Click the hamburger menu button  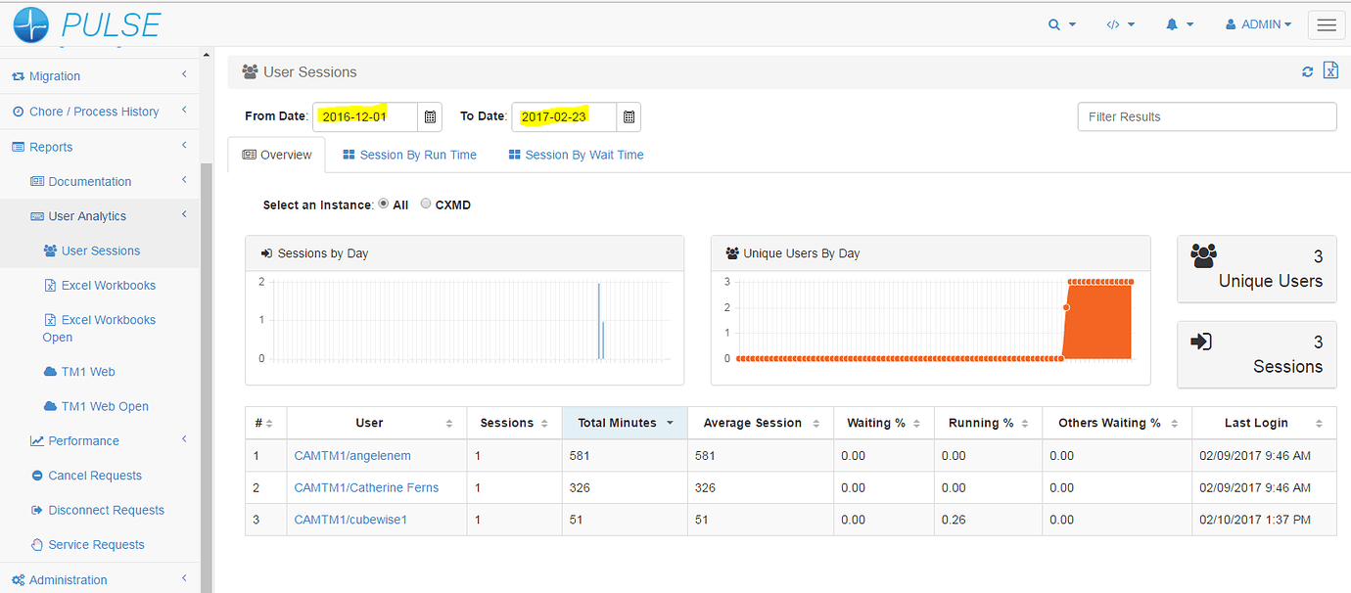pyautogui.click(x=1327, y=25)
